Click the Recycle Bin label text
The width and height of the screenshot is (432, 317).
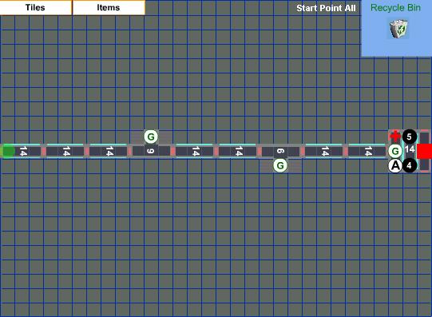click(395, 8)
